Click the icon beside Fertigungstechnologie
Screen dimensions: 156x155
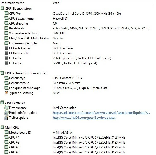7,88
